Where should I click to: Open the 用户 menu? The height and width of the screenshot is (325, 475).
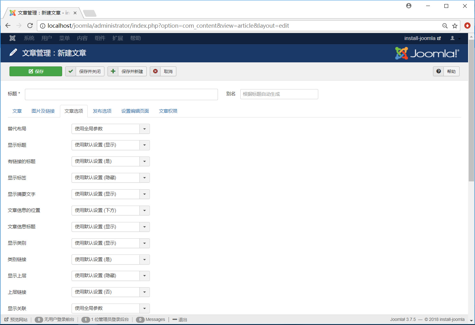point(47,38)
